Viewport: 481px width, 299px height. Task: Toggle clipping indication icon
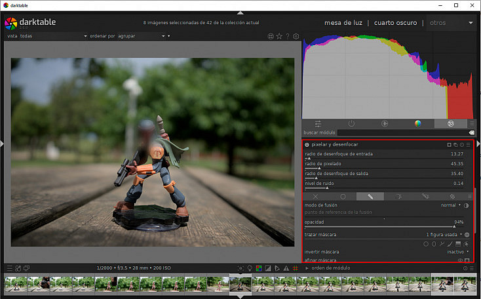(x=268, y=268)
